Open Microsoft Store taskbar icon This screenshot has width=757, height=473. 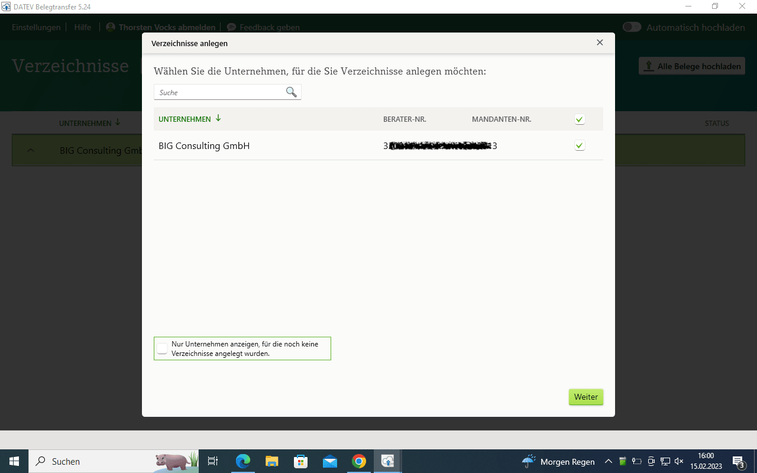point(301,461)
